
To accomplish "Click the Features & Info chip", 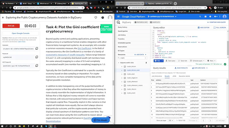I will tap(141, 22).
